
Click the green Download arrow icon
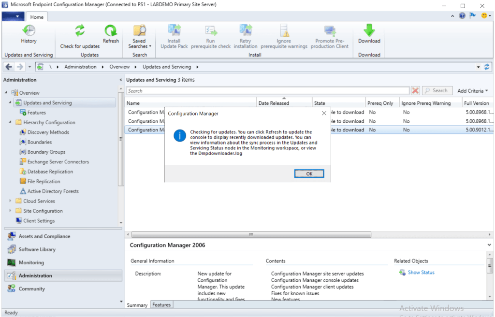click(x=369, y=31)
